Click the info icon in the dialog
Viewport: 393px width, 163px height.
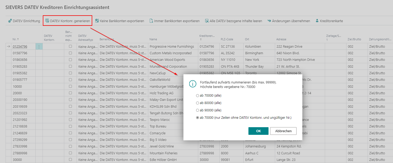[x=193, y=84]
